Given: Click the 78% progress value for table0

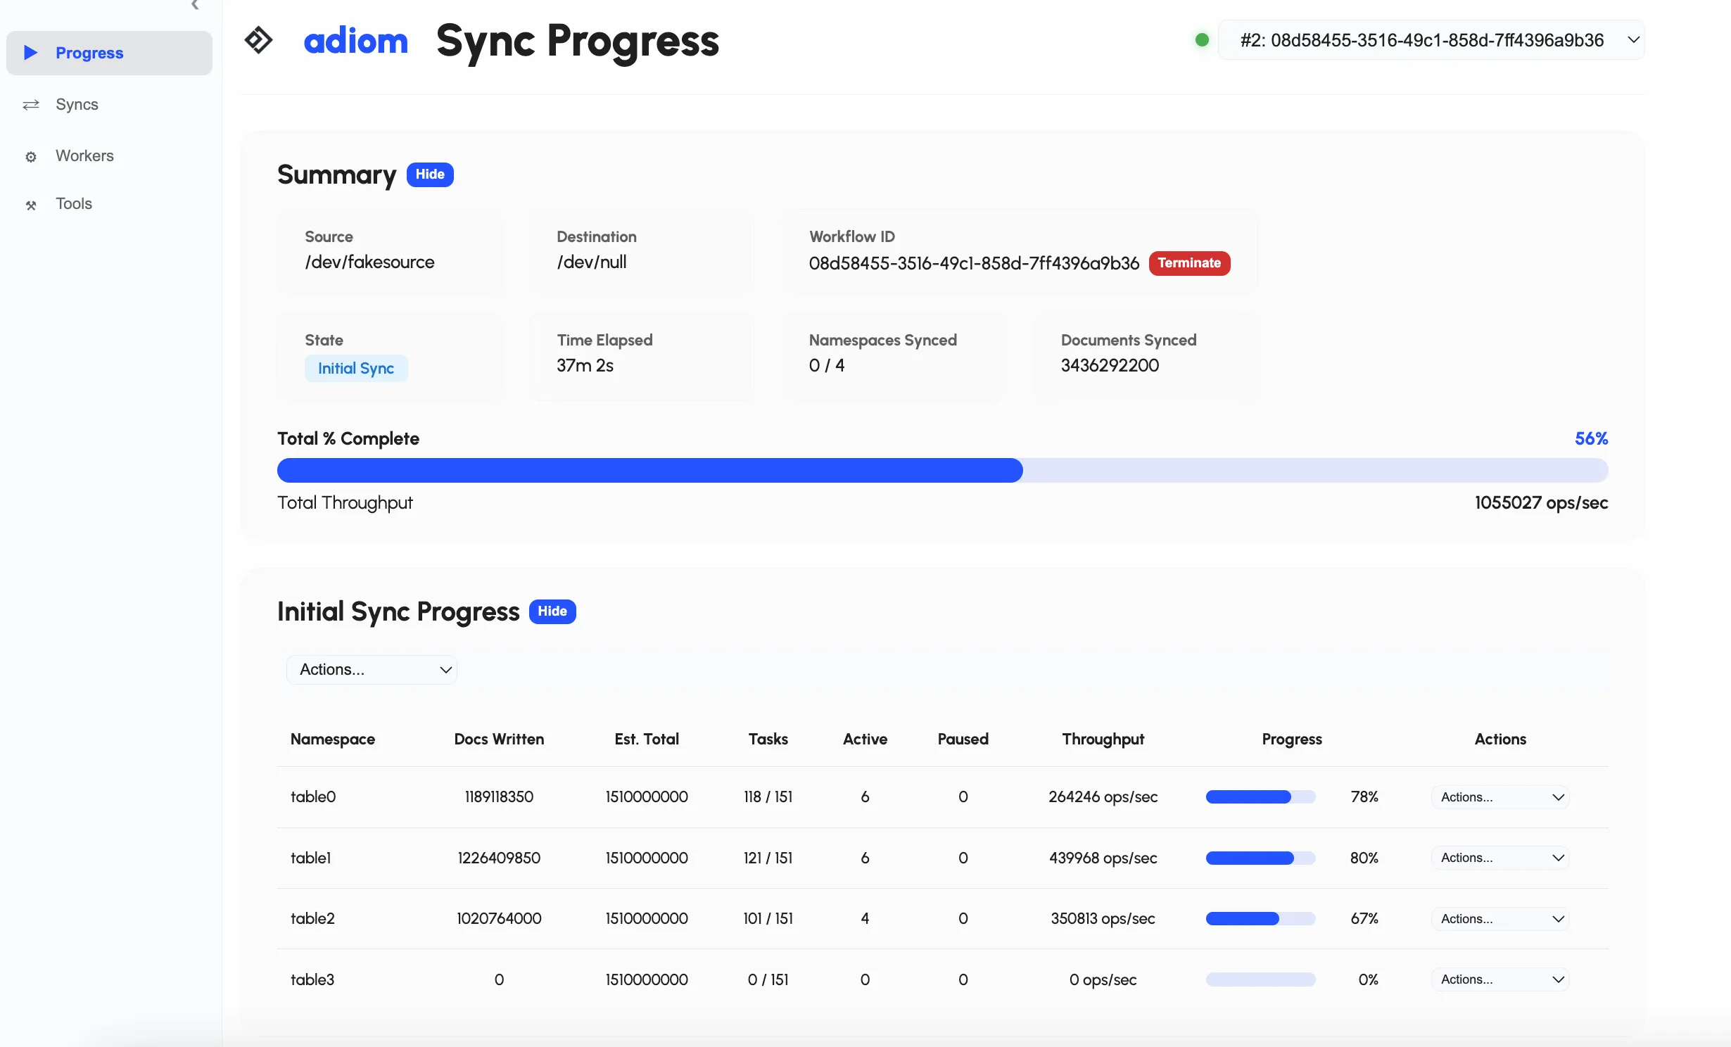Looking at the screenshot, I should coord(1364,797).
